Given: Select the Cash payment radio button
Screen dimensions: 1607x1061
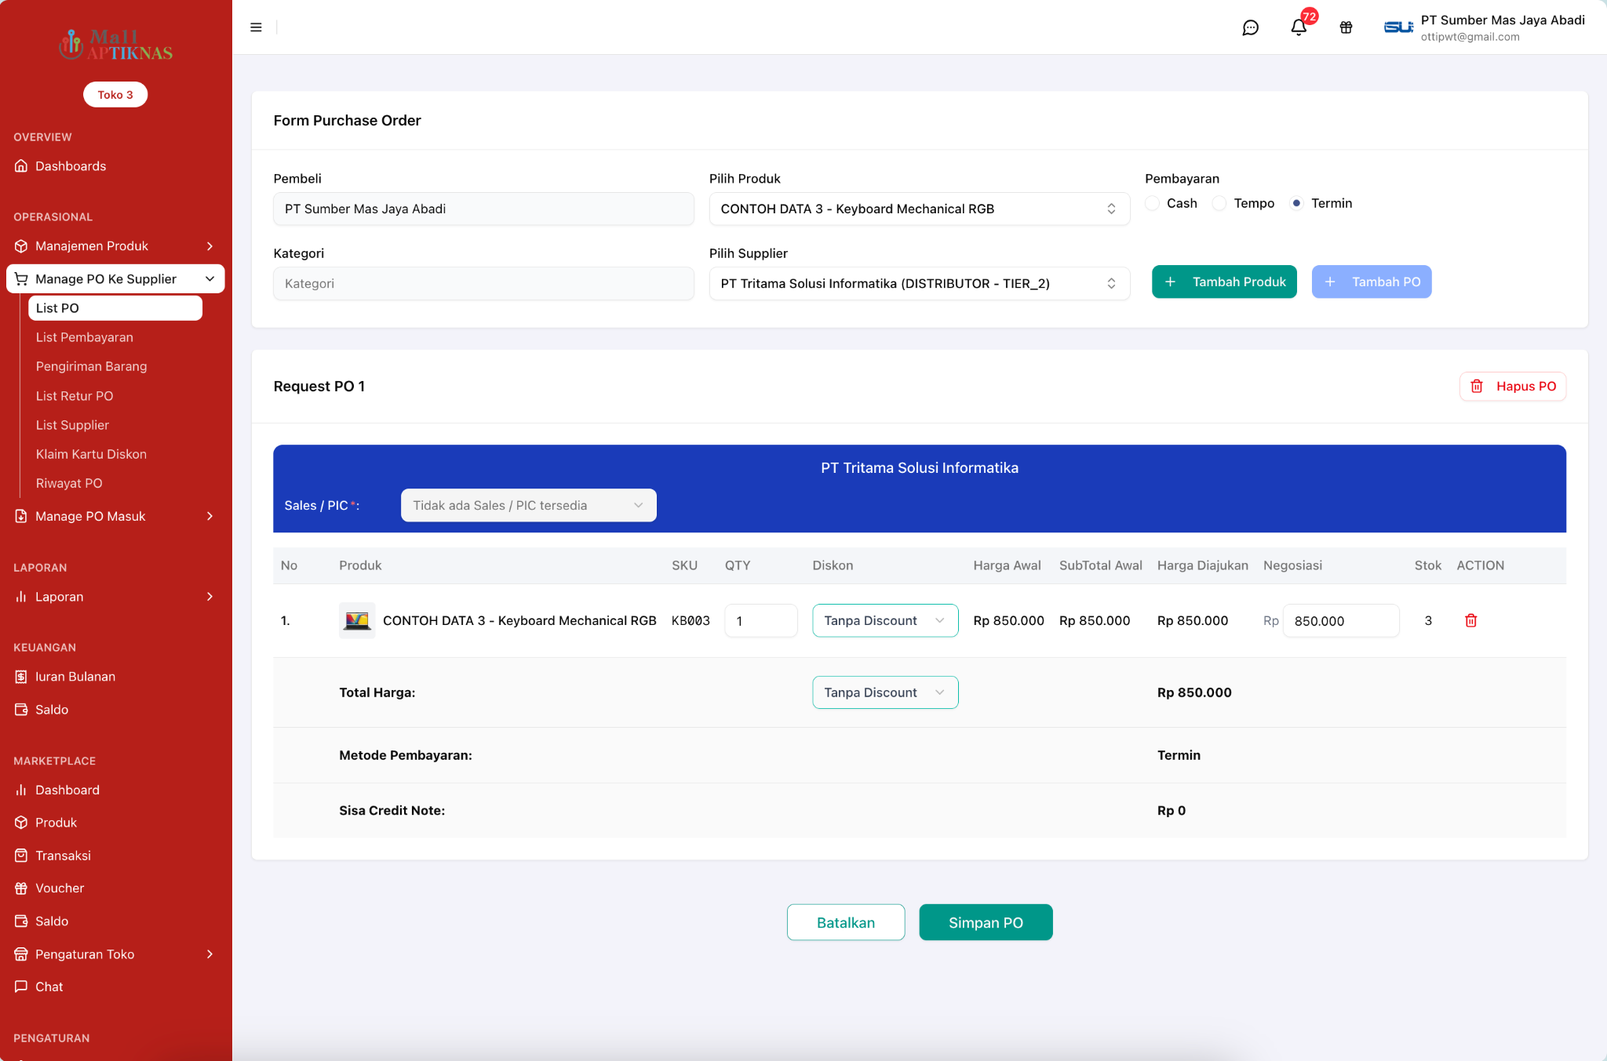Looking at the screenshot, I should 1153,203.
